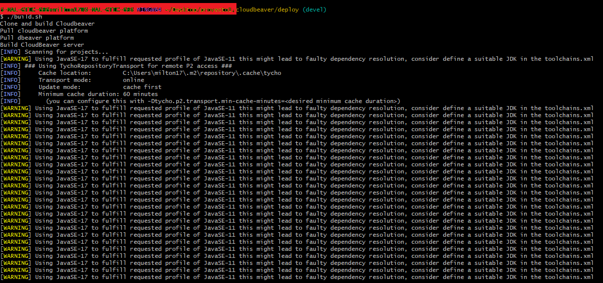Click 'cloudbeaver/deploy' in the prompt path
The width and height of the screenshot is (603, 283).
point(268,10)
